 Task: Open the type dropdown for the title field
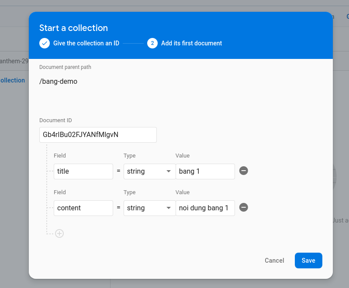(x=149, y=171)
